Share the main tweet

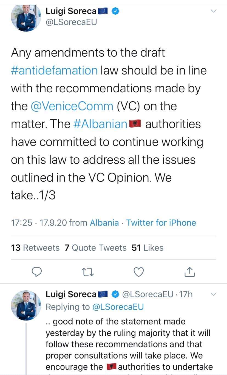(x=190, y=272)
